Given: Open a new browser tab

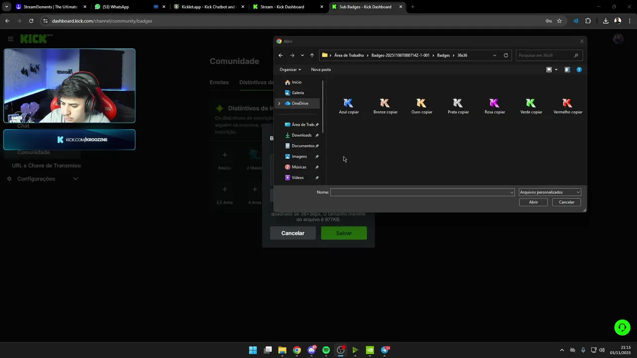Looking at the screenshot, I should click(413, 7).
